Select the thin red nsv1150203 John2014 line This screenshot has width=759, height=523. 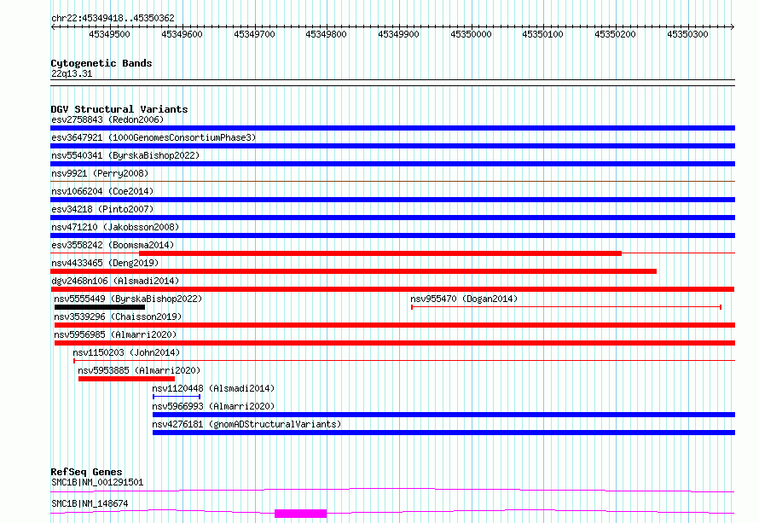[x=404, y=361]
